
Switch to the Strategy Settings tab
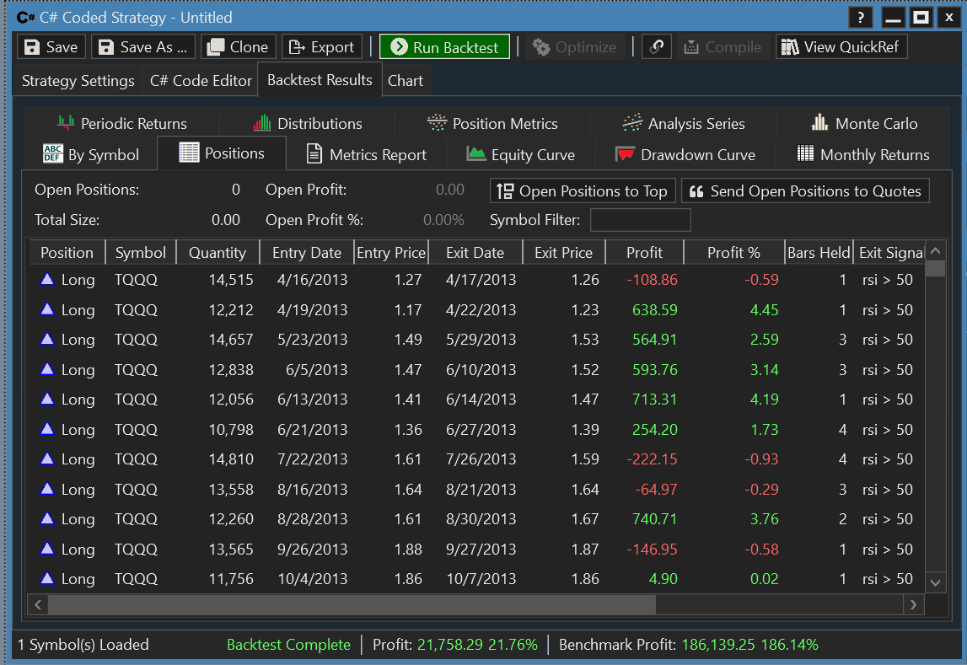click(78, 81)
